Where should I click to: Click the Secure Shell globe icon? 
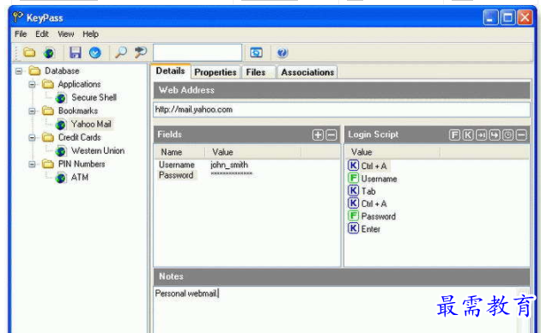pyautogui.click(x=61, y=98)
